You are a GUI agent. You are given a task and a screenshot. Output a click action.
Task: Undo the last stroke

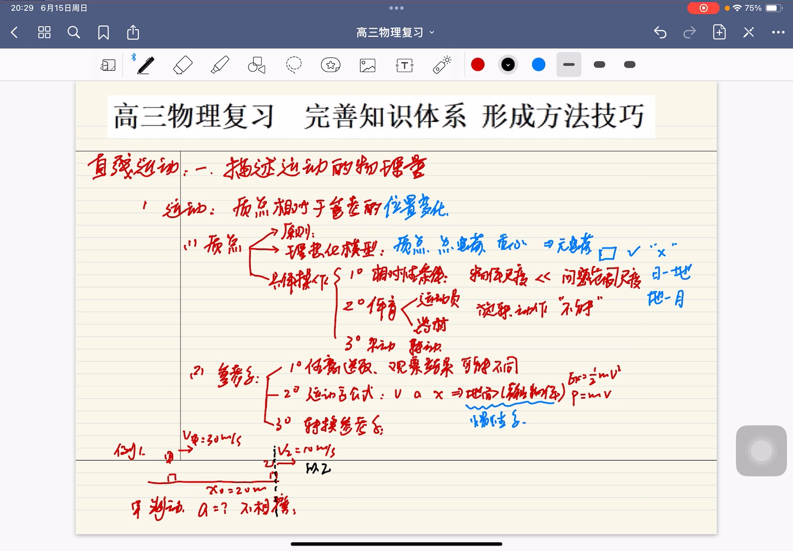pos(660,32)
